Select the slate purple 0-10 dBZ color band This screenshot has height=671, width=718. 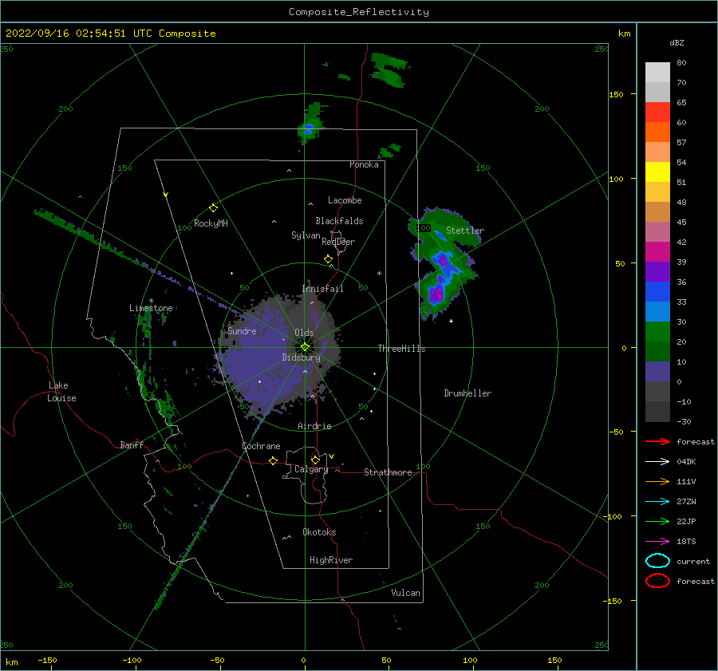point(657,371)
